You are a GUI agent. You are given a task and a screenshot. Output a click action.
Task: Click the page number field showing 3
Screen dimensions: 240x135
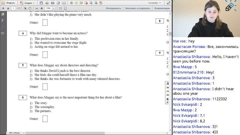point(13,8)
